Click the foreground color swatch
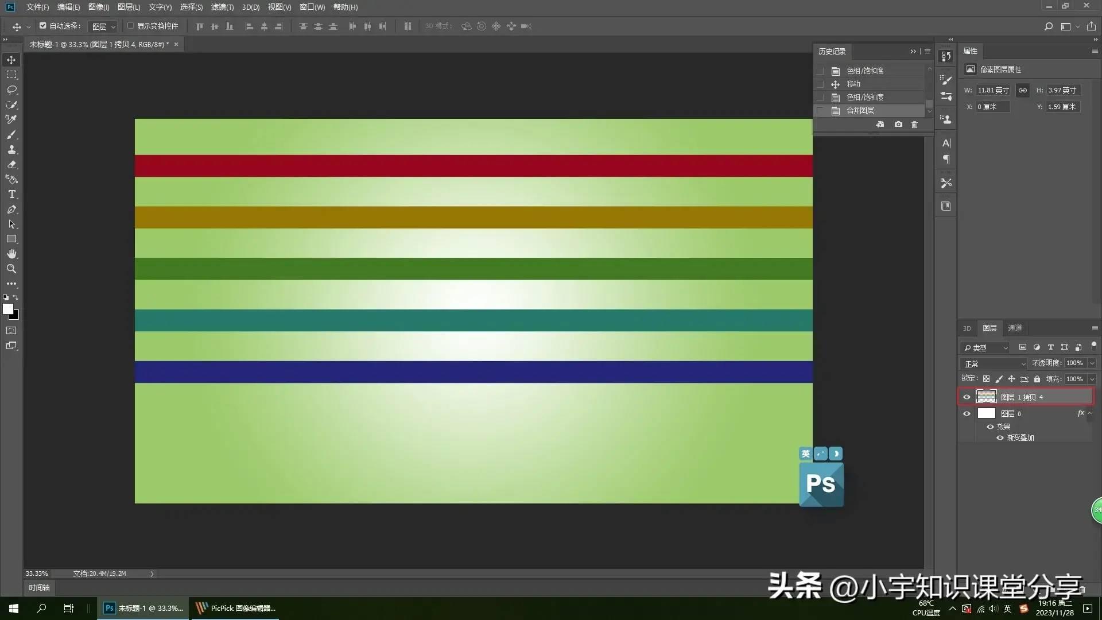The image size is (1102, 620). coord(7,309)
